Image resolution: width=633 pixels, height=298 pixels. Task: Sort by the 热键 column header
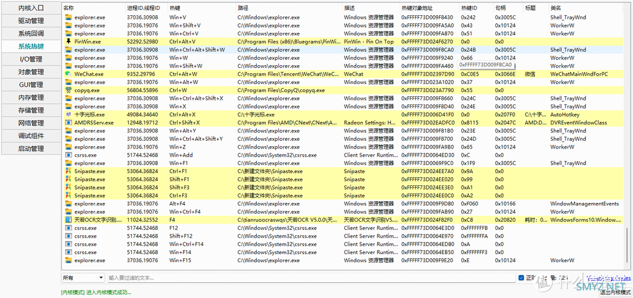click(x=202, y=8)
